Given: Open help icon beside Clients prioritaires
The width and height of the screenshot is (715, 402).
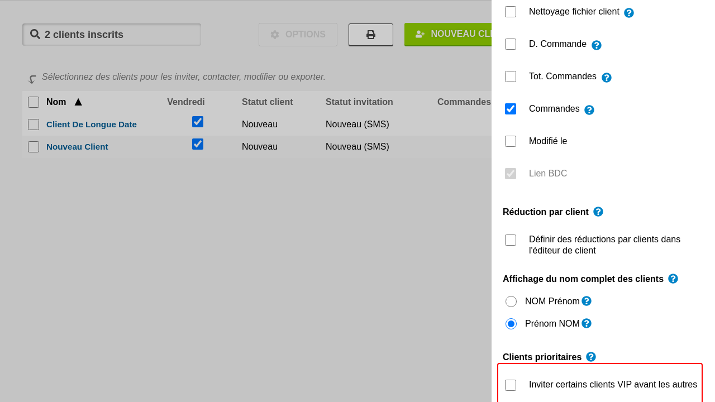Looking at the screenshot, I should [x=591, y=357].
